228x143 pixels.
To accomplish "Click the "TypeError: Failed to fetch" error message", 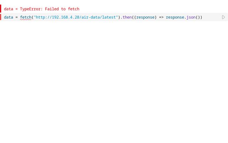I will (x=50, y=9).
